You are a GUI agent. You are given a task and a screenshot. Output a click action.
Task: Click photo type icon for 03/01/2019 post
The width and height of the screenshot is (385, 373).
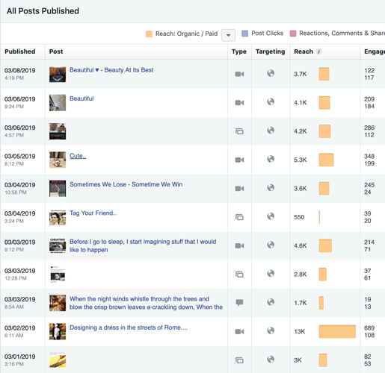[239, 360]
